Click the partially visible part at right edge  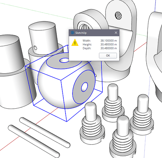point(154,55)
